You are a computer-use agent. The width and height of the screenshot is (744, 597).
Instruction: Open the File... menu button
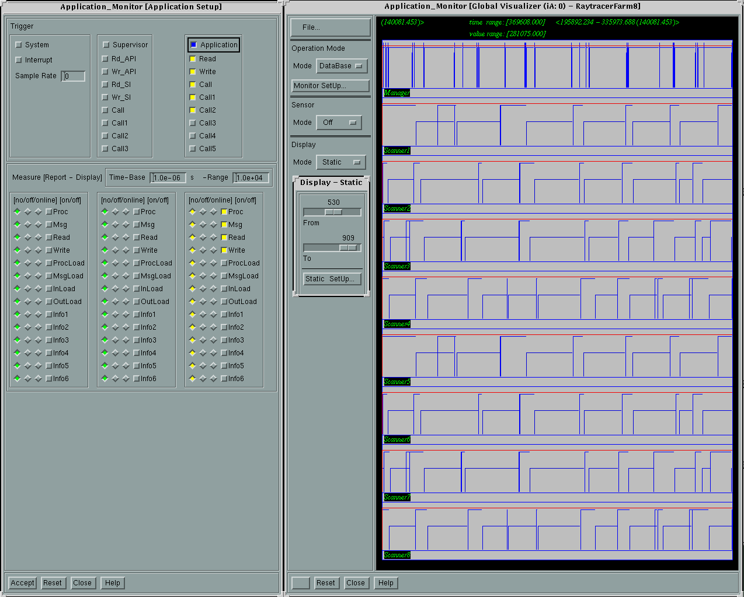[x=331, y=27]
